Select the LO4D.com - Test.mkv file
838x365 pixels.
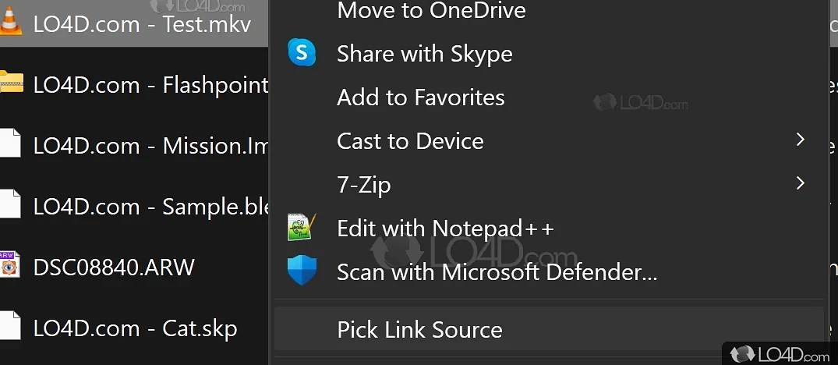click(142, 23)
